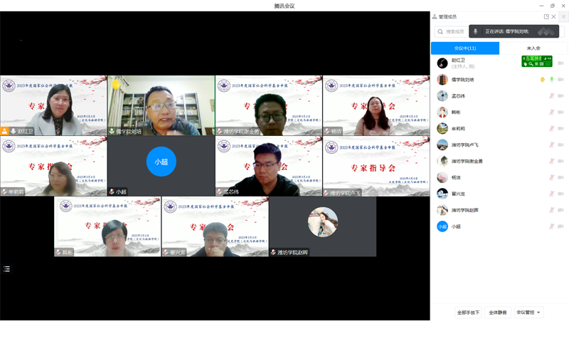Viewport: 569px width, 356px height.
Task: Select 牟莉莉 in the member list
Action: (x=463, y=129)
